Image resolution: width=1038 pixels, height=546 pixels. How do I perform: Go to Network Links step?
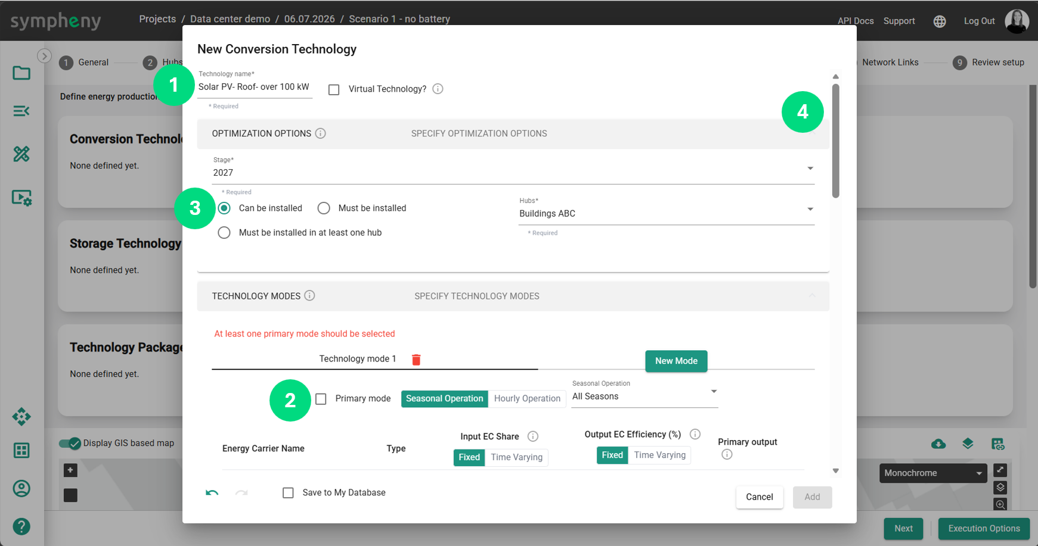click(890, 63)
